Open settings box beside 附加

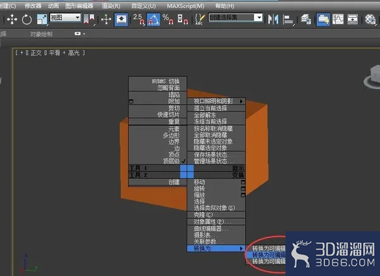131,101
